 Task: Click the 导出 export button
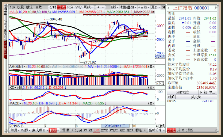click(212, 92)
